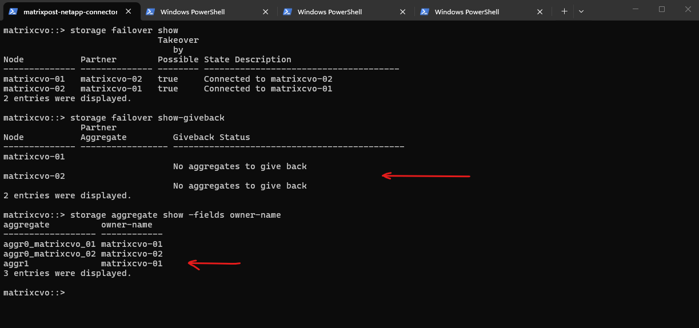Click the "storage failover show-giveback" command text
The image size is (699, 328).
(x=147, y=118)
